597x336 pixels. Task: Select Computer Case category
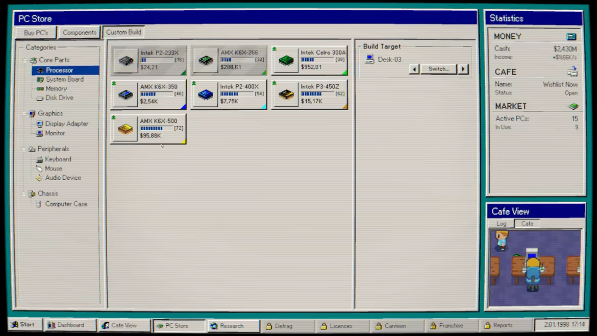[x=66, y=204]
